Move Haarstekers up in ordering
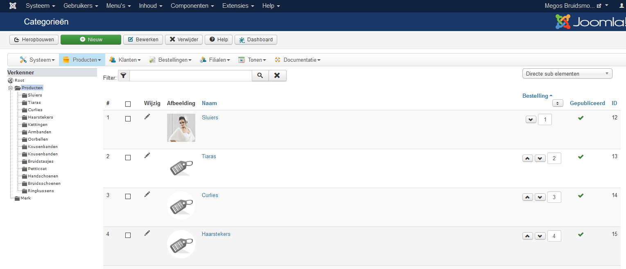 pos(528,236)
